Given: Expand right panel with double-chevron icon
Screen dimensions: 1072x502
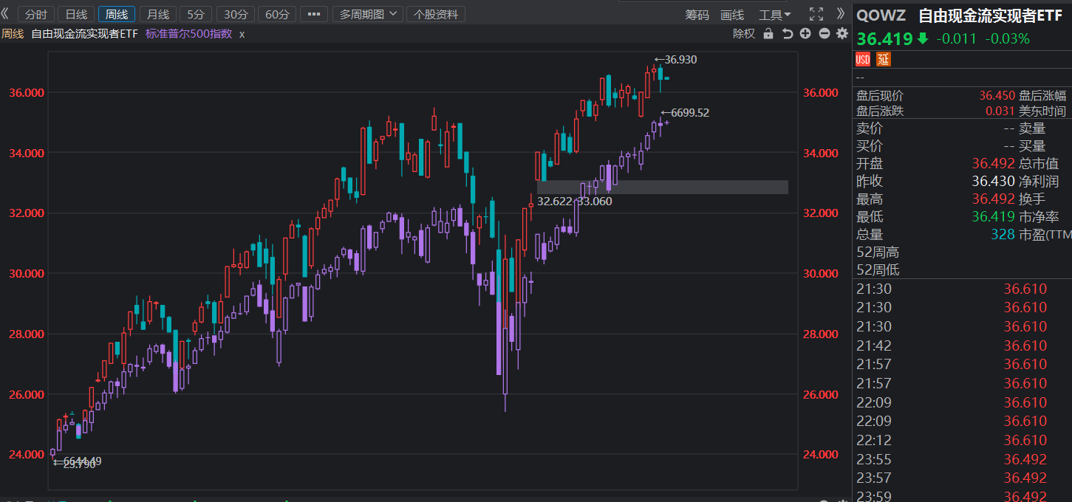Looking at the screenshot, I should (x=840, y=13).
